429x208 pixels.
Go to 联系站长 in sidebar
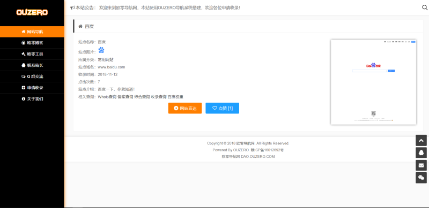[x=32, y=65]
